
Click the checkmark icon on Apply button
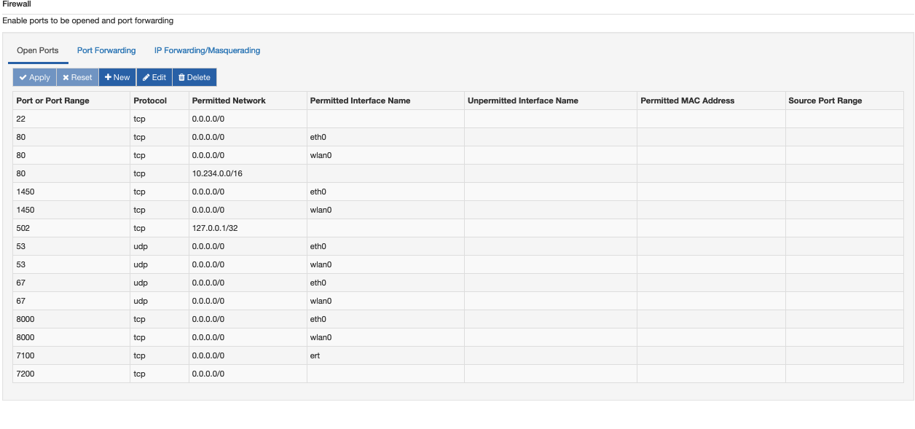tap(23, 76)
